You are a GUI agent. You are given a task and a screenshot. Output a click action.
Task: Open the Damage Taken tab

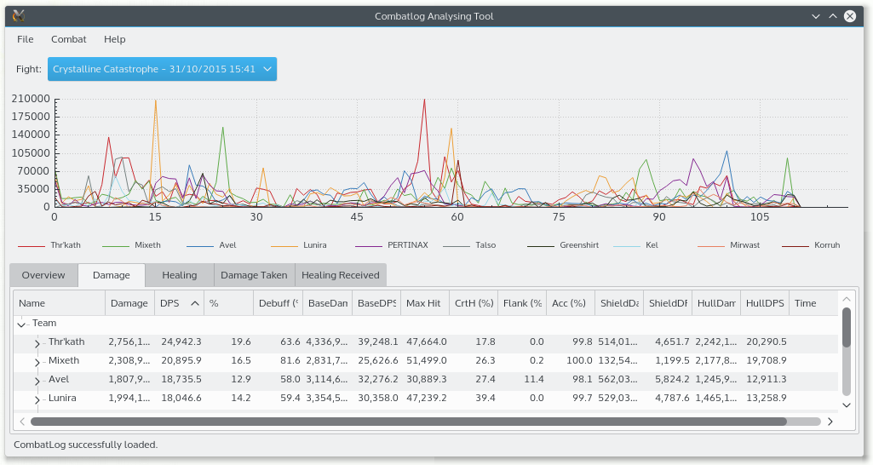(x=254, y=275)
